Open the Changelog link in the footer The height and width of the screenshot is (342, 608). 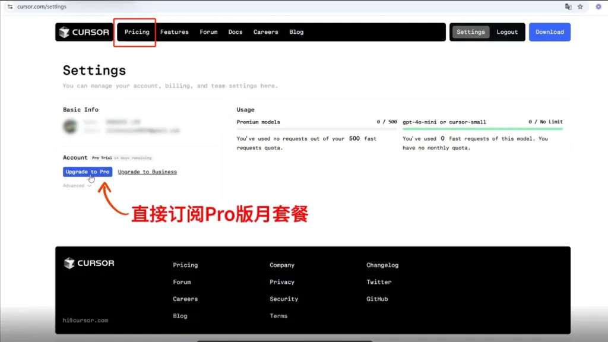(383, 265)
